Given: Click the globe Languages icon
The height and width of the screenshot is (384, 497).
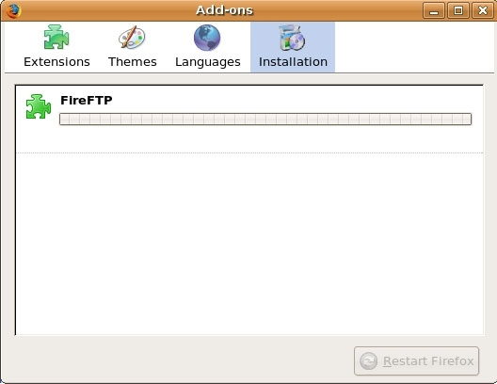Looking at the screenshot, I should [x=207, y=38].
